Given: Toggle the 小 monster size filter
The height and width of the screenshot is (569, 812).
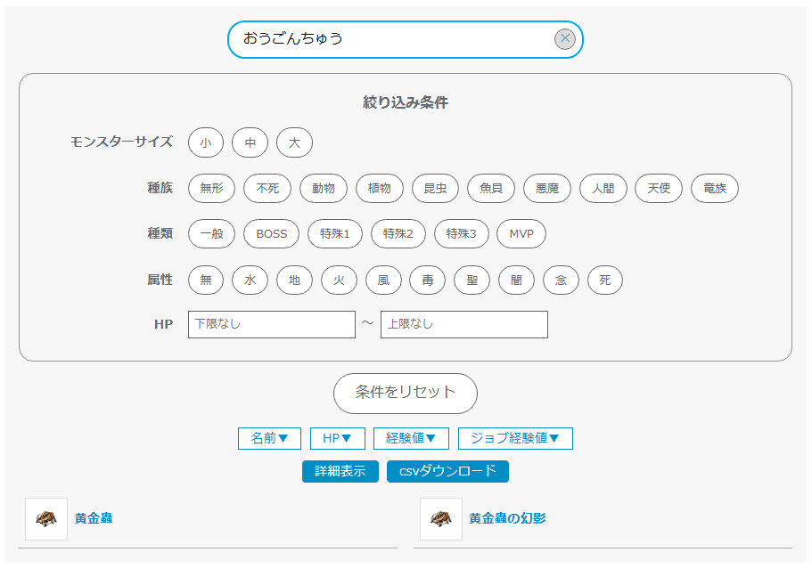Looking at the screenshot, I should (x=206, y=142).
